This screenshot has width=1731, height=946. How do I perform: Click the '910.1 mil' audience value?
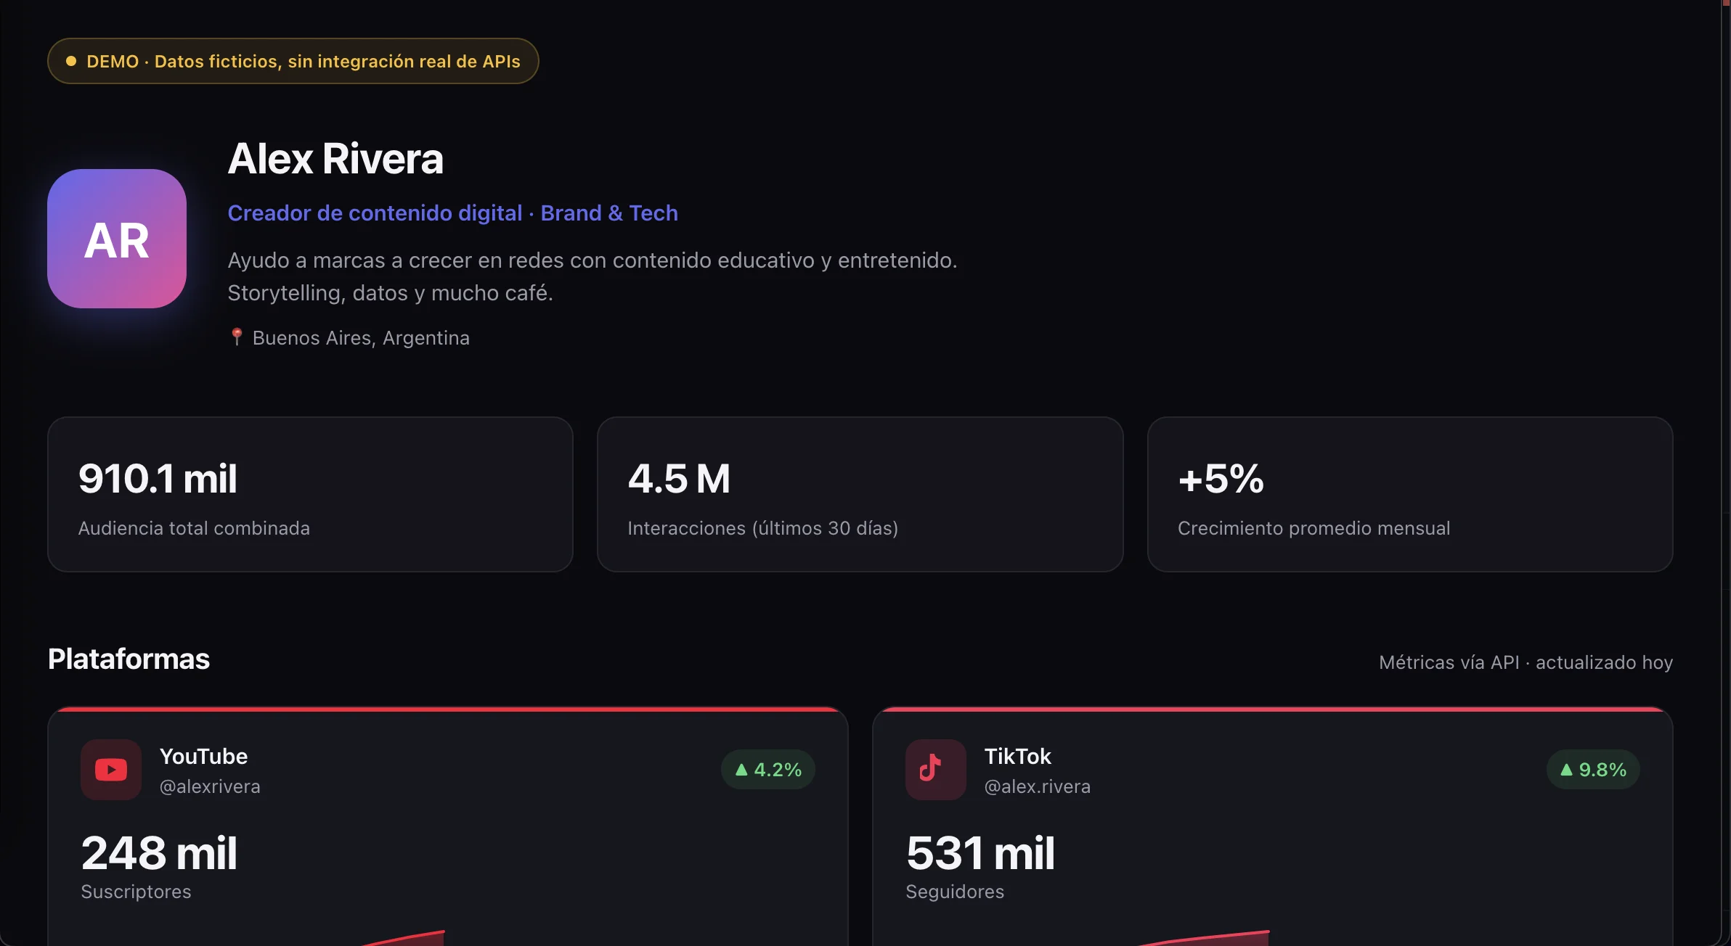click(x=158, y=479)
